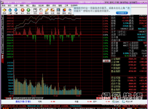This screenshot has width=148, height=109.
Task: Open the 板块 sector icon
Action: point(64,10)
